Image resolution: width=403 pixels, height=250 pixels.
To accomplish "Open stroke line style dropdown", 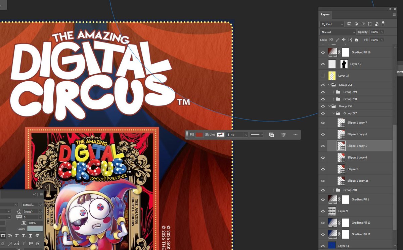I will (x=257, y=135).
